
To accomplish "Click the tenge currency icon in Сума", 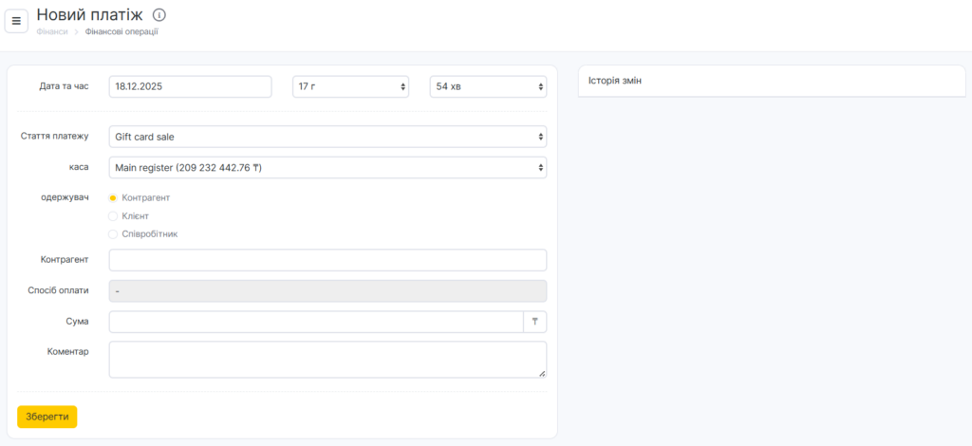I will click(x=534, y=322).
